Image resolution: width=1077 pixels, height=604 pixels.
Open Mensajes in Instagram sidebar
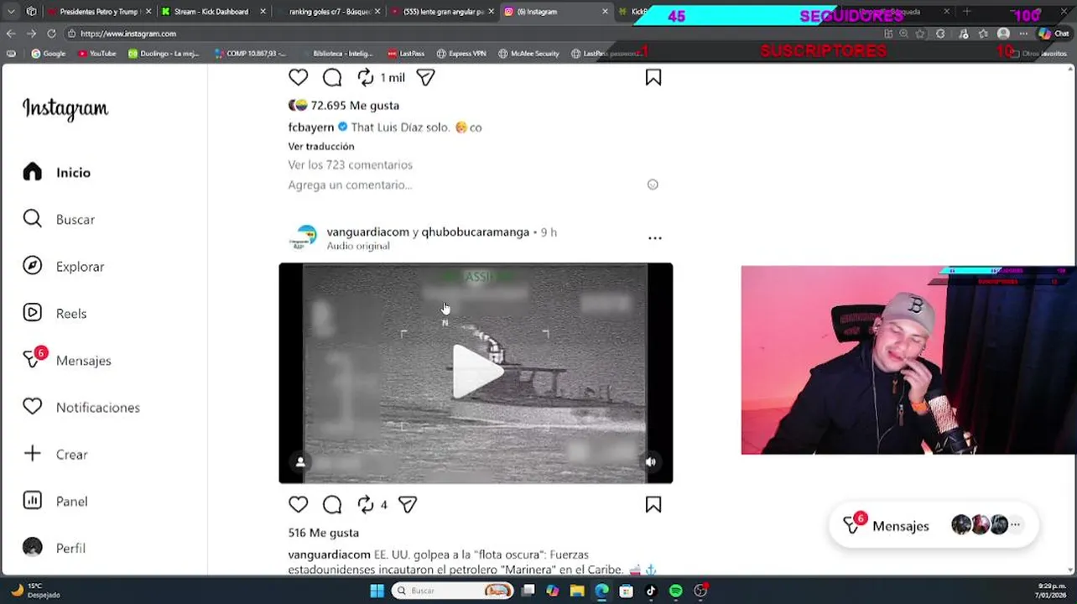click(67, 360)
